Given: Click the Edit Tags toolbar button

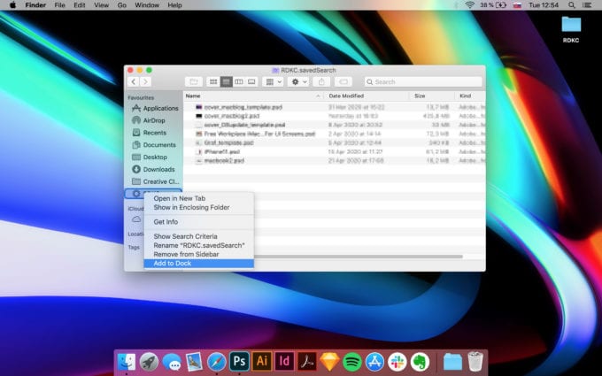Looking at the screenshot, I should pos(343,81).
